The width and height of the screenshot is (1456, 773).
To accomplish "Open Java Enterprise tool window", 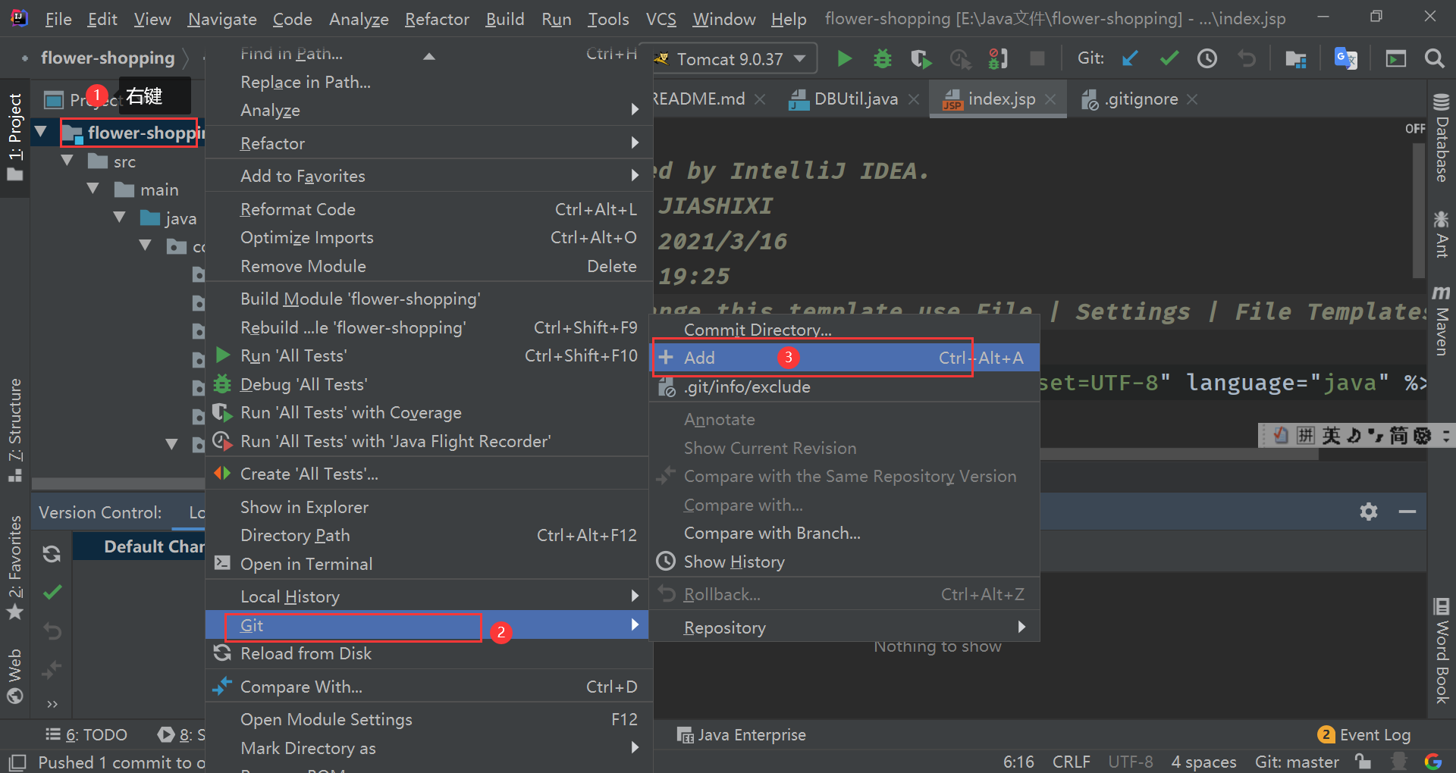I will [x=741, y=734].
